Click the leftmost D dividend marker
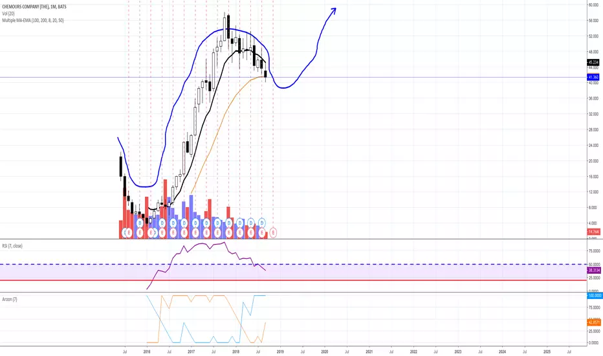 coord(140,223)
